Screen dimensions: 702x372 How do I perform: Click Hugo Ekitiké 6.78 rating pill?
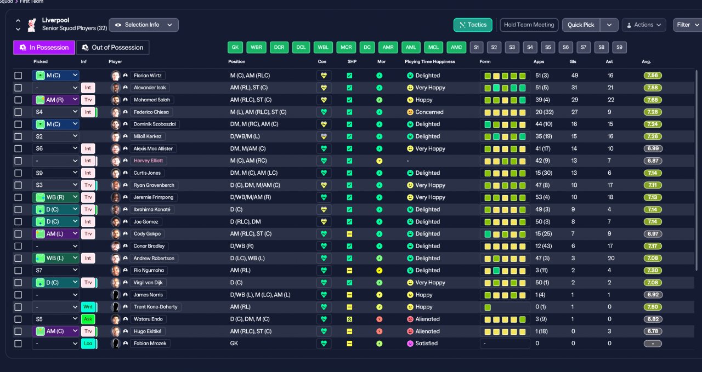pos(653,331)
